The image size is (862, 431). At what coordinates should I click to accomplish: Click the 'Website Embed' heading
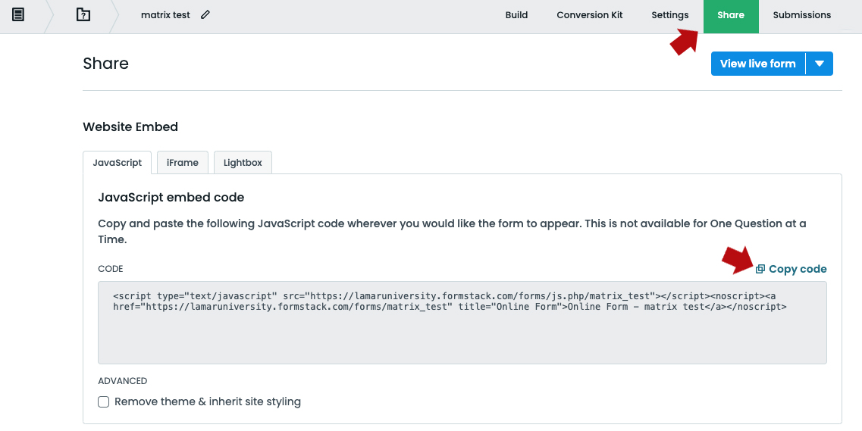130,126
